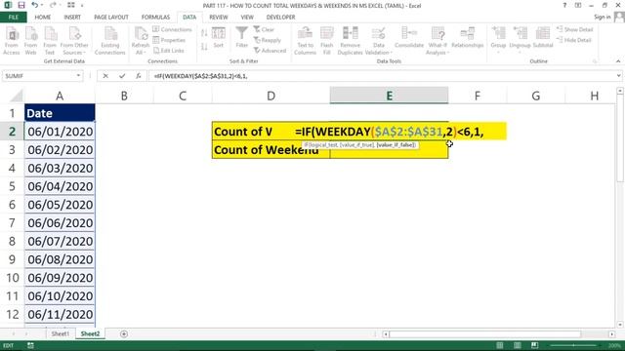The image size is (625, 351).
Task: Click the Help question mark icon
Action: pos(564,5)
